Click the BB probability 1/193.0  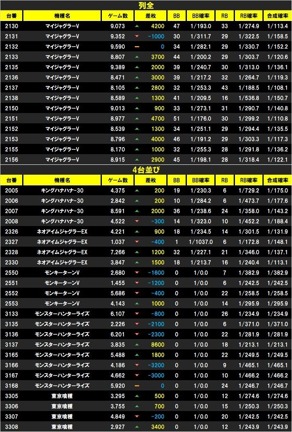[x=201, y=26]
